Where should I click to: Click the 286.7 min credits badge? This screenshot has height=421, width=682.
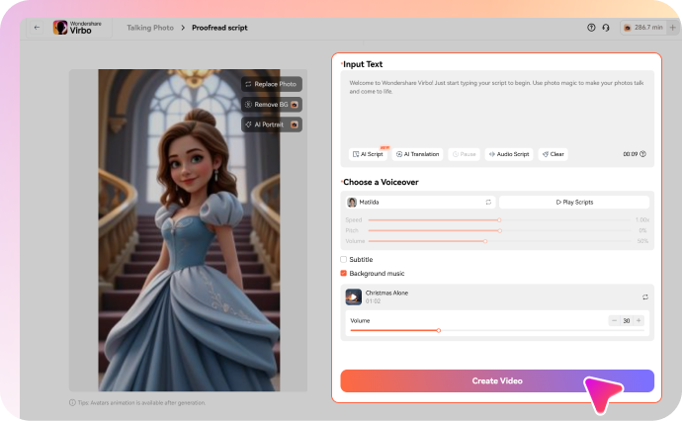pyautogui.click(x=643, y=28)
